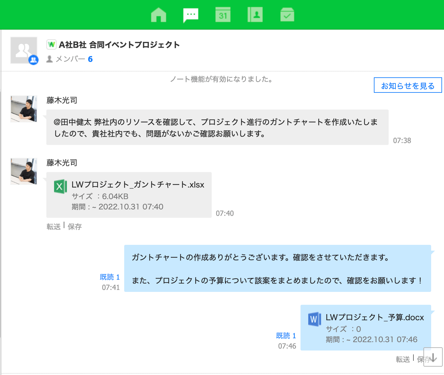View 既読 1 readers for 07:46 file

[286, 336]
